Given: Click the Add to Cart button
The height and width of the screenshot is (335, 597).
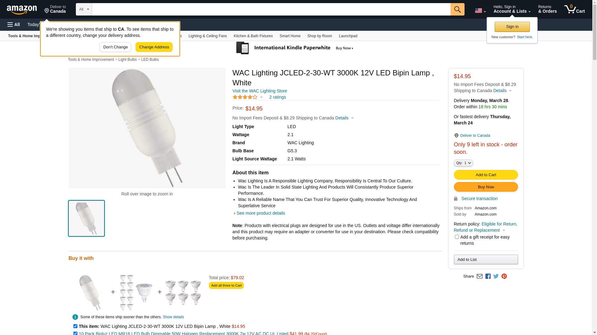Looking at the screenshot, I should point(486,175).
